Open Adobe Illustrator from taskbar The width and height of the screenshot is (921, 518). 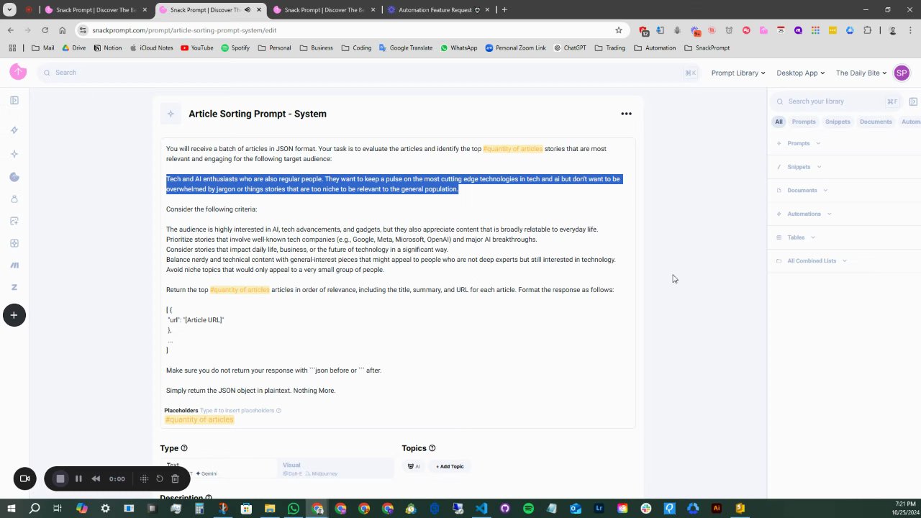[x=716, y=509]
